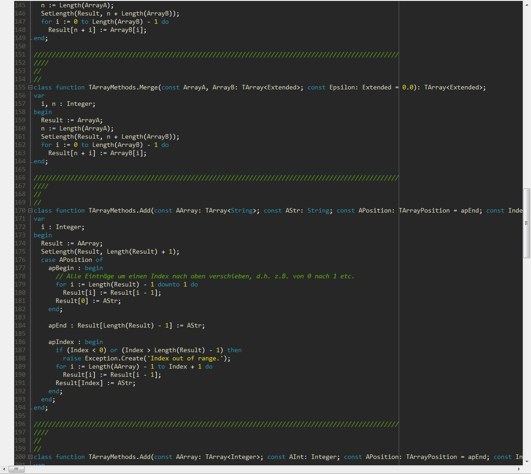
Task: Click the horizontal scrollbar thumb
Action: pos(16,469)
